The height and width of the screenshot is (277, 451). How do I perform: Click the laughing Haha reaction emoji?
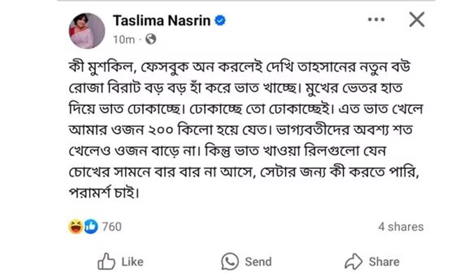pyautogui.click(x=76, y=226)
